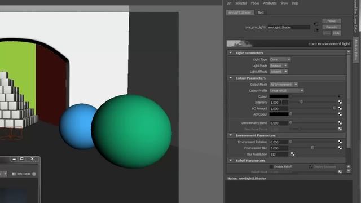
Task: Open the Colour Profile dropdown
Action: pyautogui.click(x=287, y=91)
